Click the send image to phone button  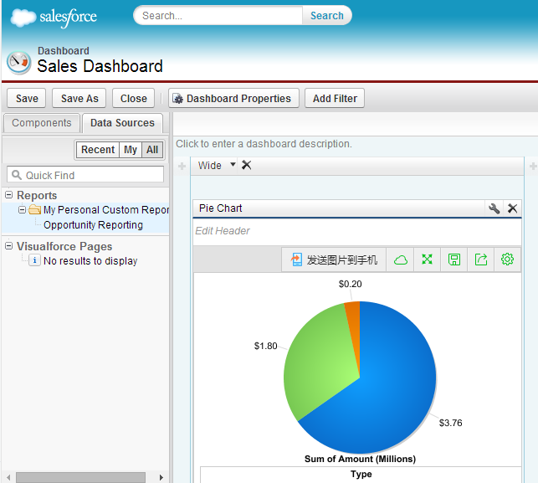point(334,259)
